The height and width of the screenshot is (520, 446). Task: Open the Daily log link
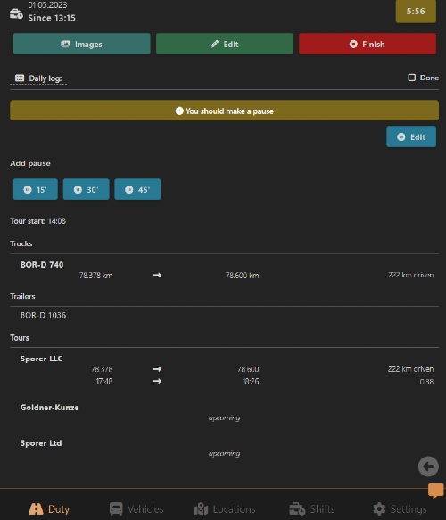38,78
